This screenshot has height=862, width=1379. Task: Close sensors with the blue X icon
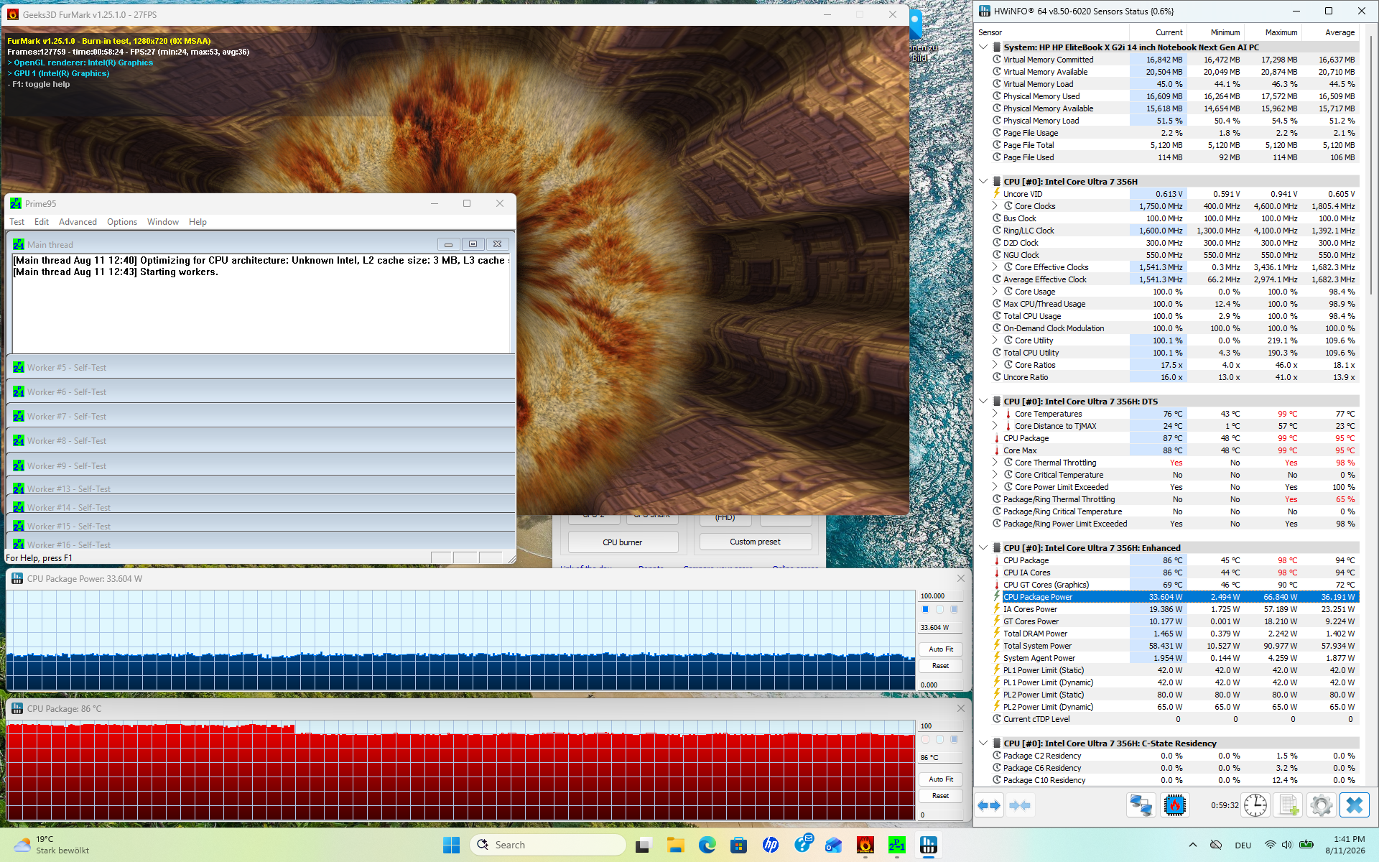[1355, 805]
